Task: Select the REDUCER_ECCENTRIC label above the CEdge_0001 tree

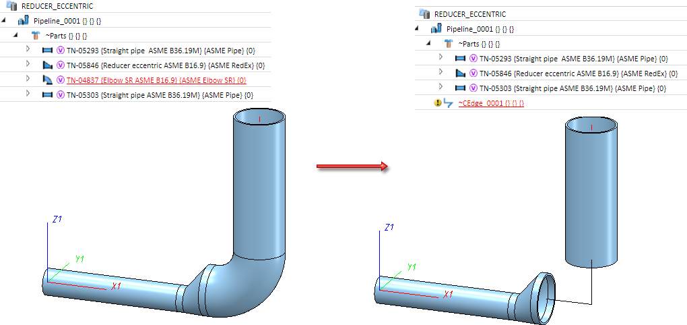Action: pos(470,14)
